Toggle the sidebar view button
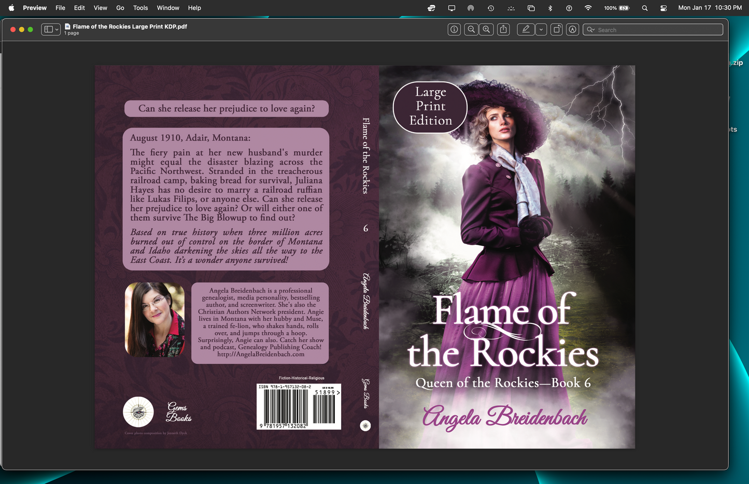Screen dimensions: 749x484 point(48,30)
